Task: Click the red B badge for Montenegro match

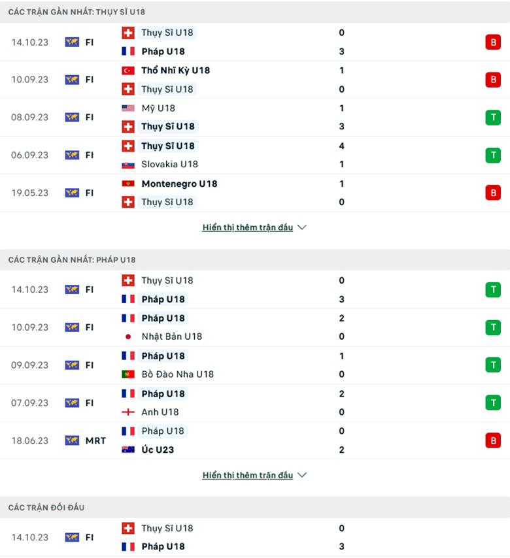Action: 492,193
